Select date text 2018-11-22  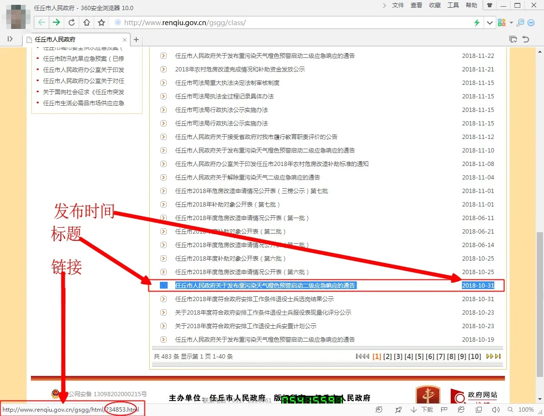click(478, 56)
